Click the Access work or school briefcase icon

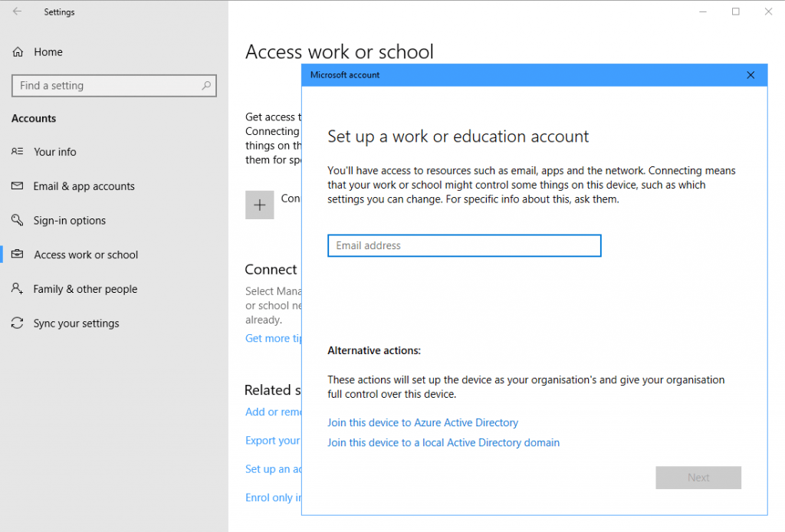coord(18,255)
